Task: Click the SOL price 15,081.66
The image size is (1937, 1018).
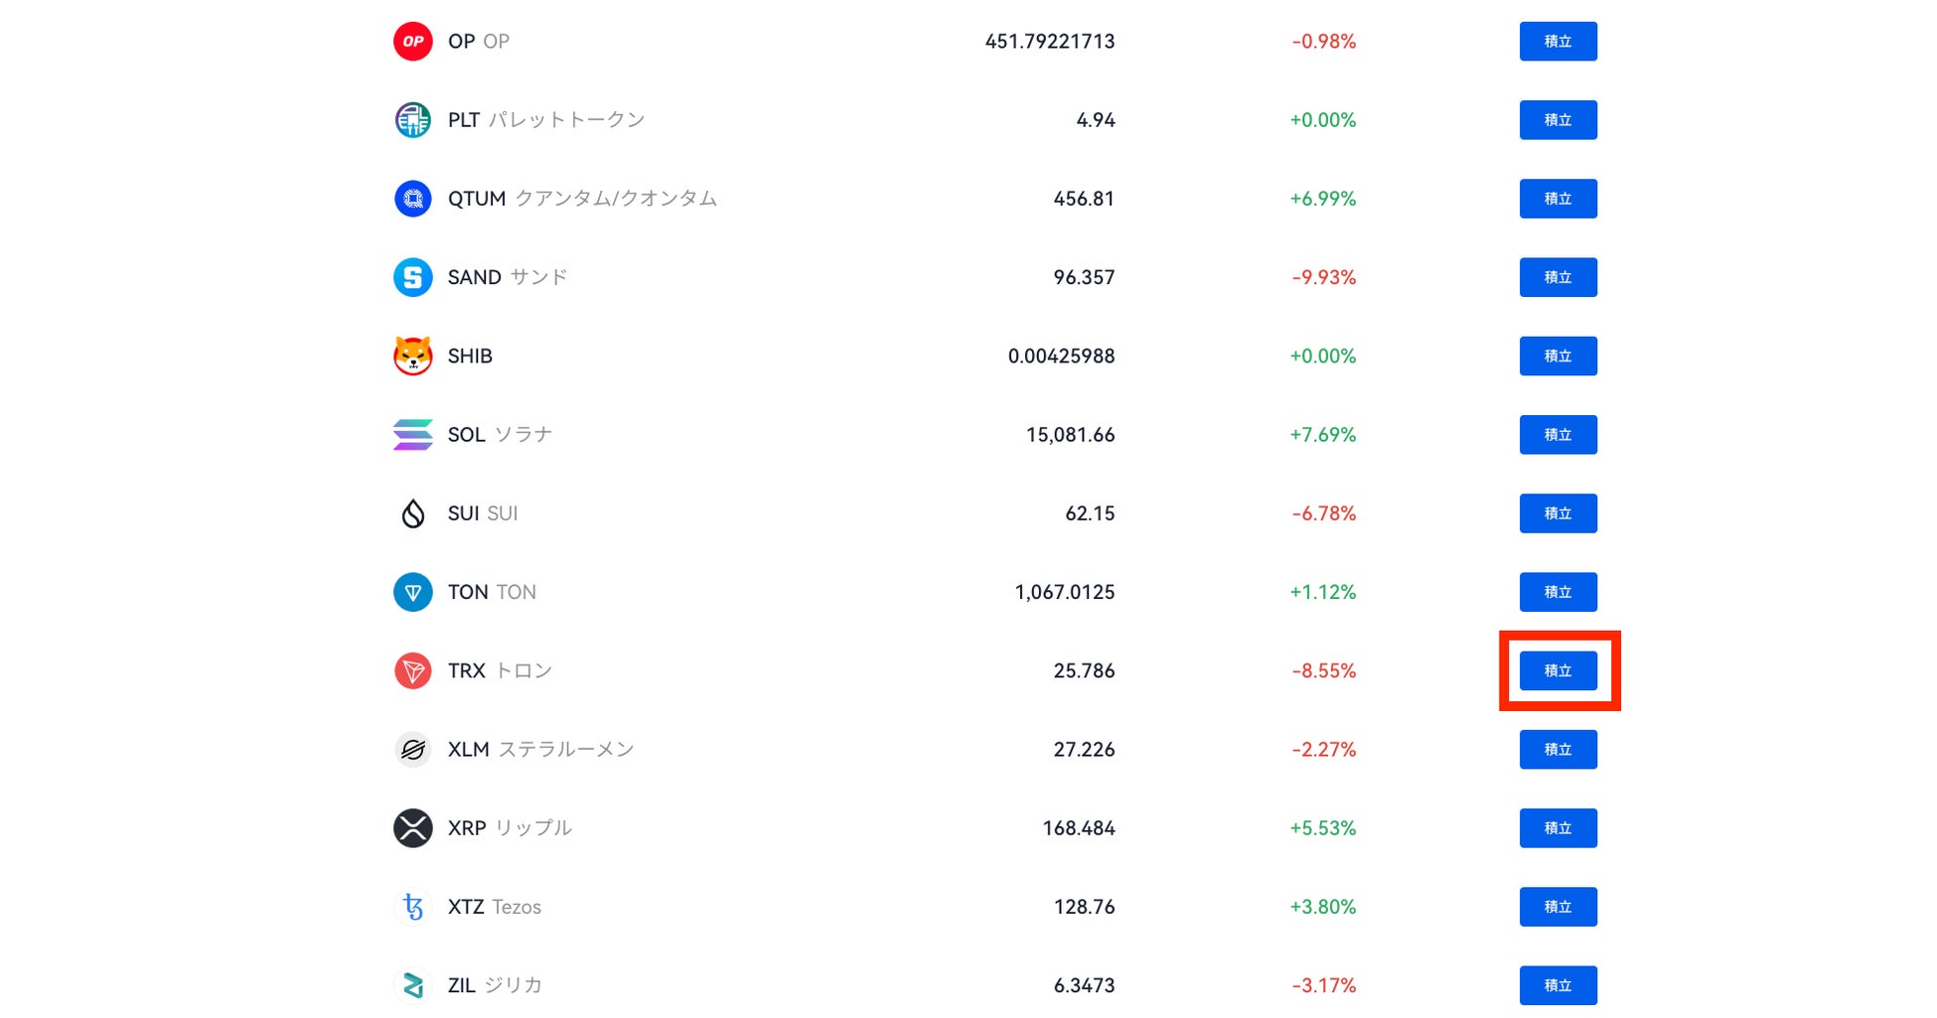Action: pos(1070,435)
